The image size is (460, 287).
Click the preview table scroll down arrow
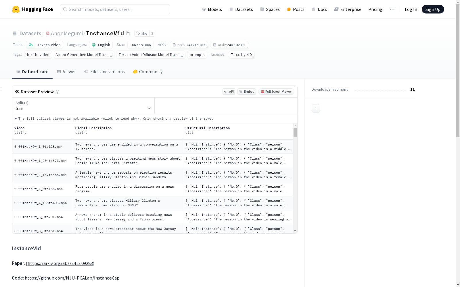(x=295, y=231)
